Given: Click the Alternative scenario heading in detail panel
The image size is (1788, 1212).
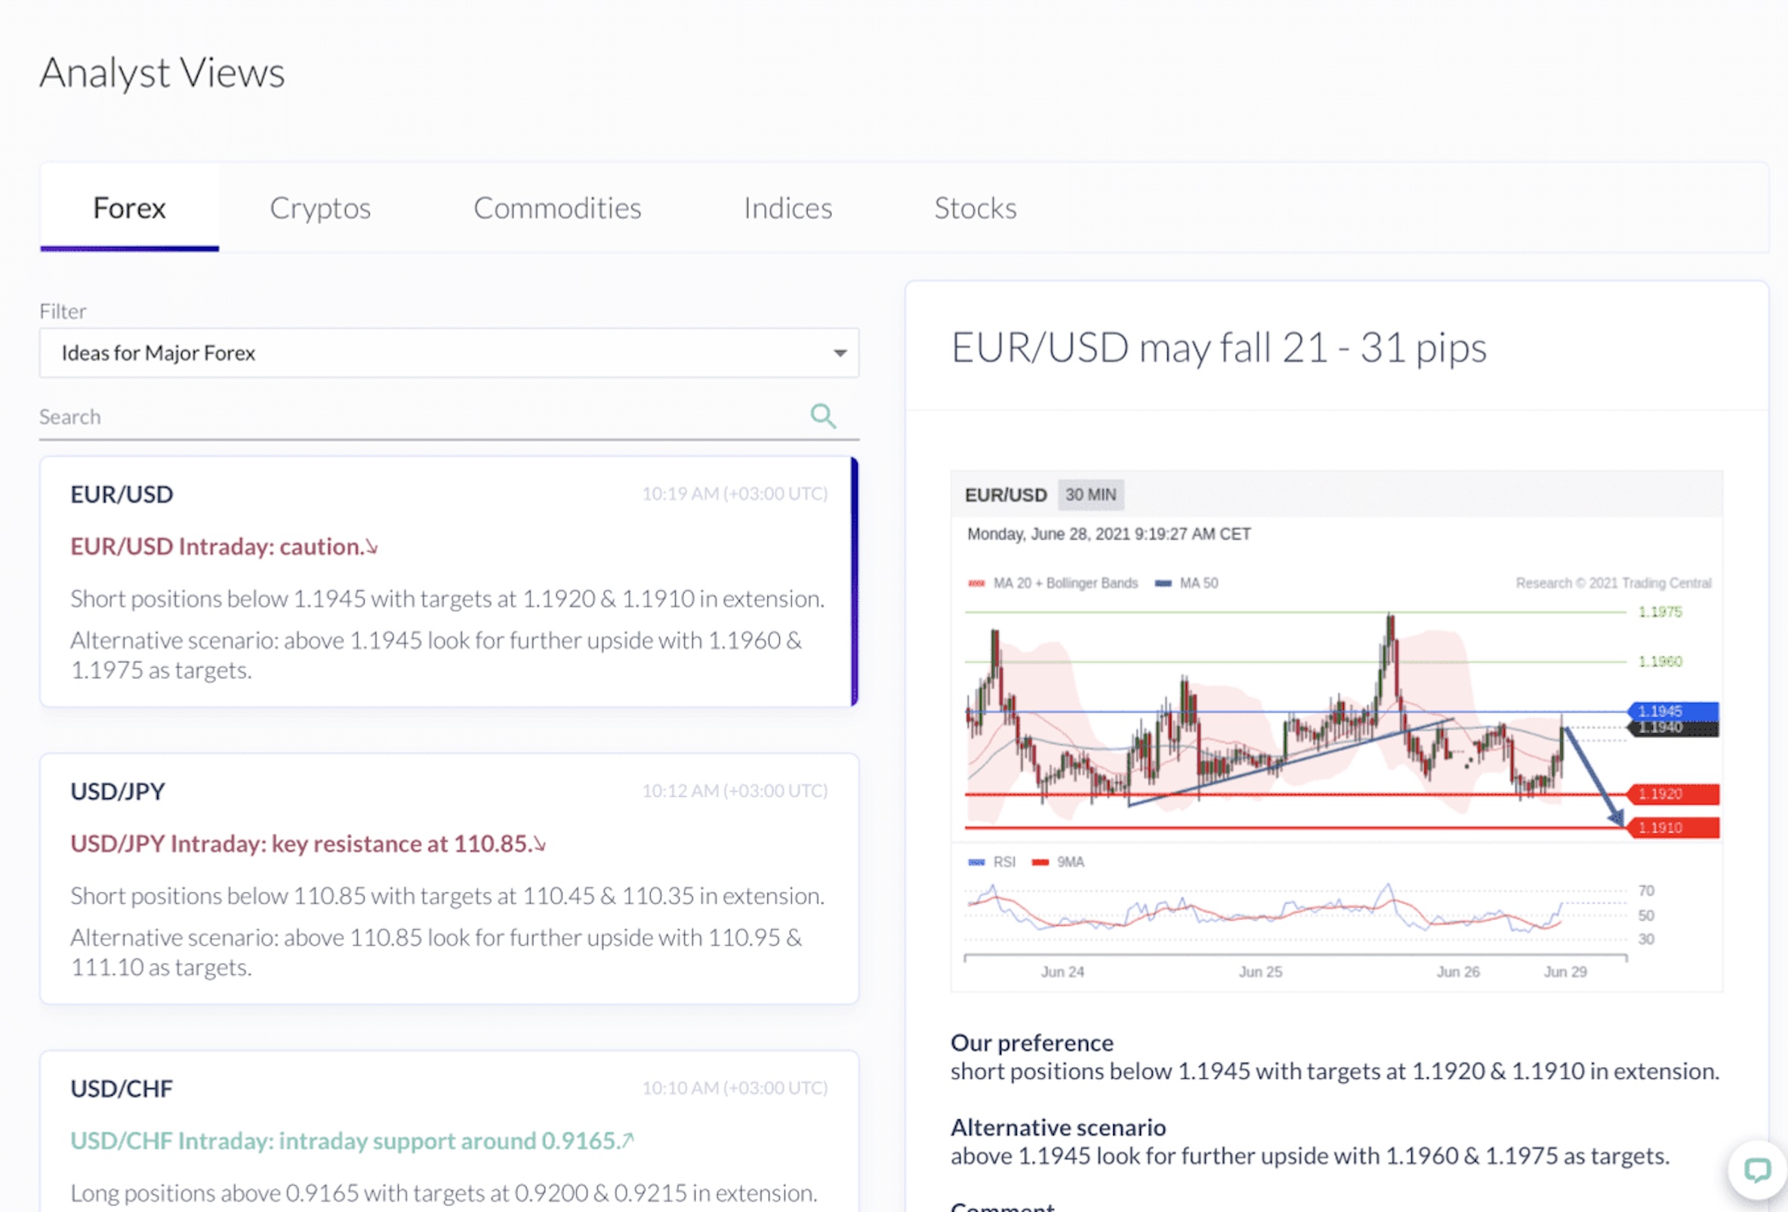Looking at the screenshot, I should tap(1058, 1127).
